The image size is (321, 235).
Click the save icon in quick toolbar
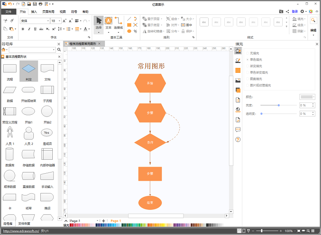click(35, 4)
